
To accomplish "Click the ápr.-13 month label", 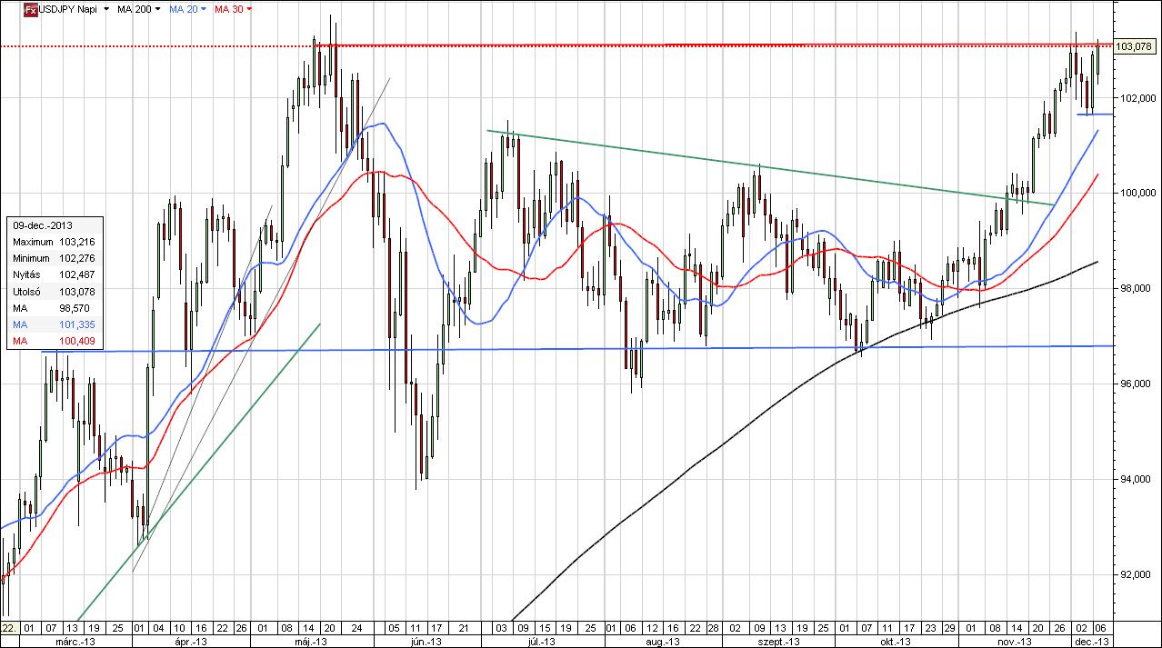I will coord(191,642).
